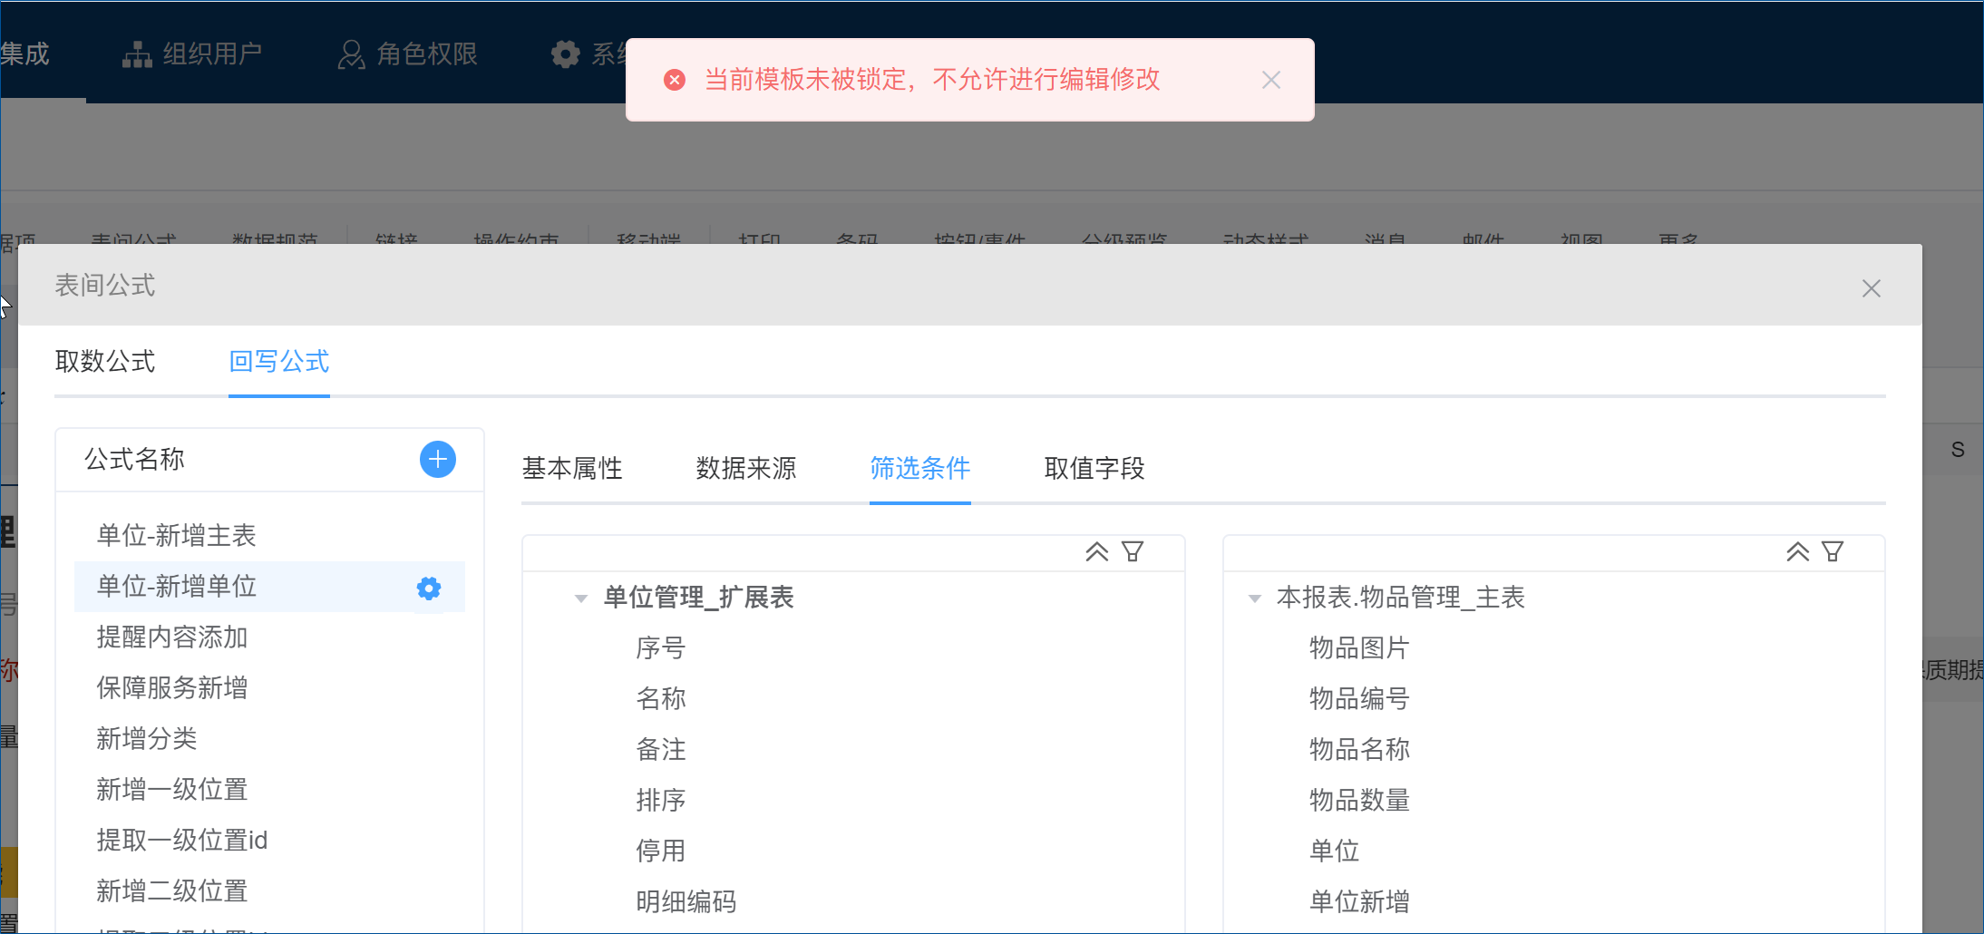Open 基本属性 tab
The height and width of the screenshot is (934, 1984).
point(572,468)
